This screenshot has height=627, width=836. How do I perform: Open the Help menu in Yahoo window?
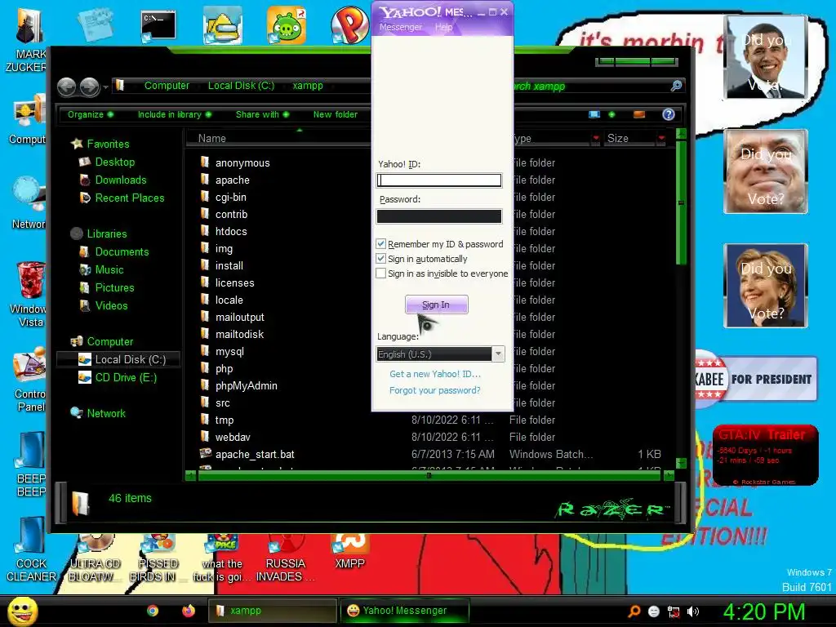443,27
